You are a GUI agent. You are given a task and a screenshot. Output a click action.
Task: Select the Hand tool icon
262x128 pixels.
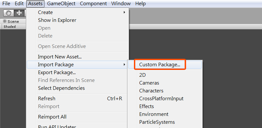click(x=9, y=13)
